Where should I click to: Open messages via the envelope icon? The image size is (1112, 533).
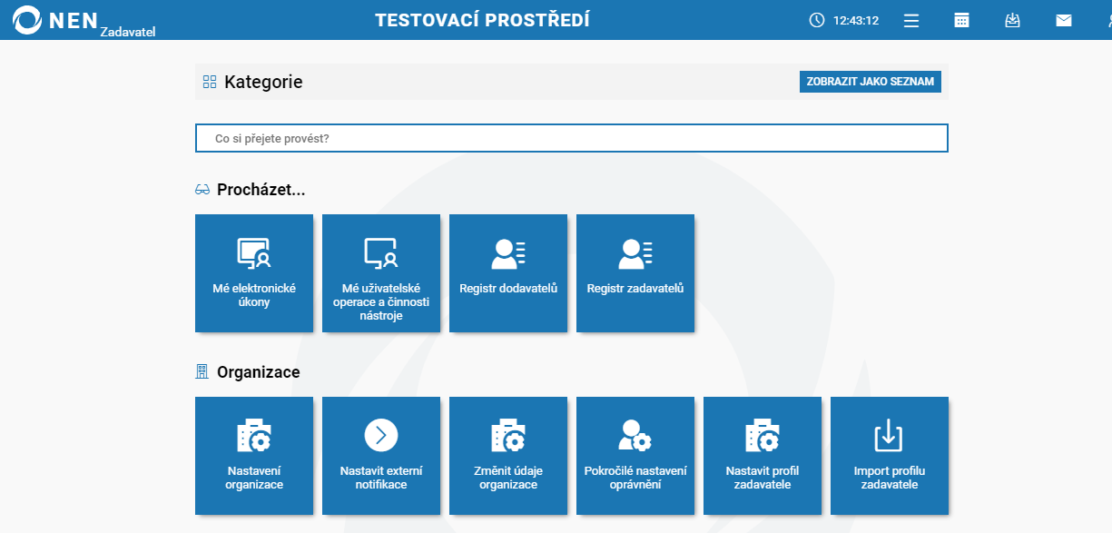point(1064,21)
